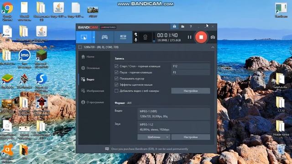Viewport: 292px width, 164px height.
Task: Toggle the webcam overlay icon
Action: point(145,37)
